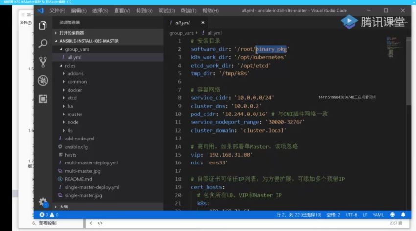Click the software_dir key on line 2

[x=210, y=49]
